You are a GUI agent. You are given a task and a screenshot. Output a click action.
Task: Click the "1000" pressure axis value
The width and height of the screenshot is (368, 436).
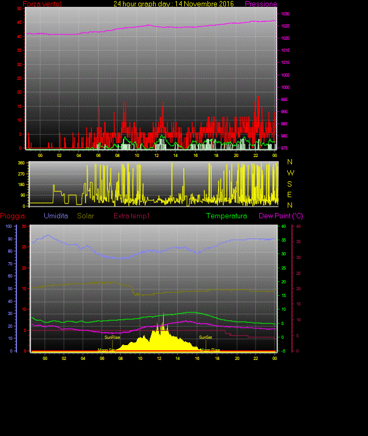click(285, 87)
